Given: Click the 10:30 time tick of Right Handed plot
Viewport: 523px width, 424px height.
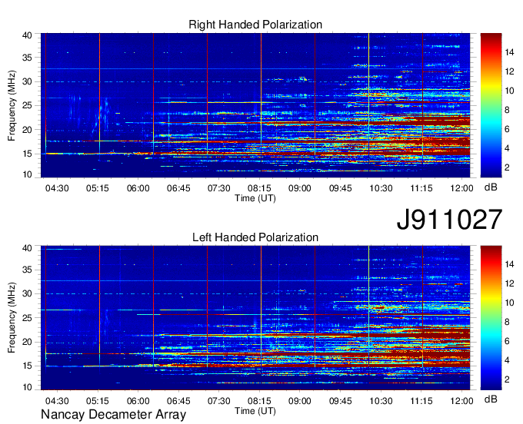Looking at the screenshot, I should tap(381, 188).
